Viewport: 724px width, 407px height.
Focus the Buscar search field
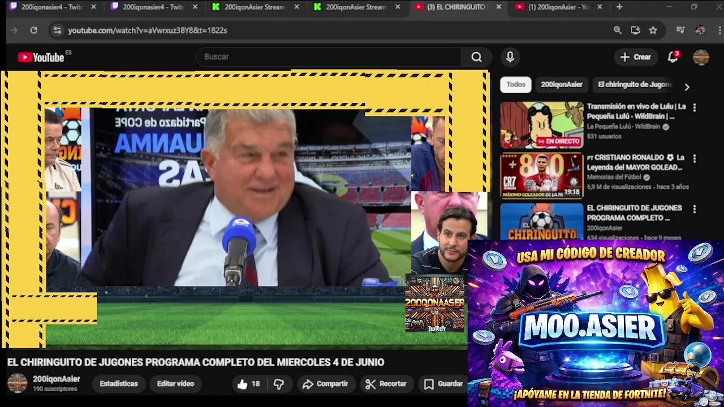(329, 57)
